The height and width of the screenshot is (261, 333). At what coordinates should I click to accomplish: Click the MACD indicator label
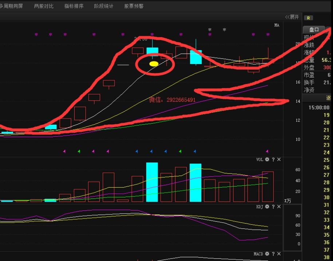258,254
